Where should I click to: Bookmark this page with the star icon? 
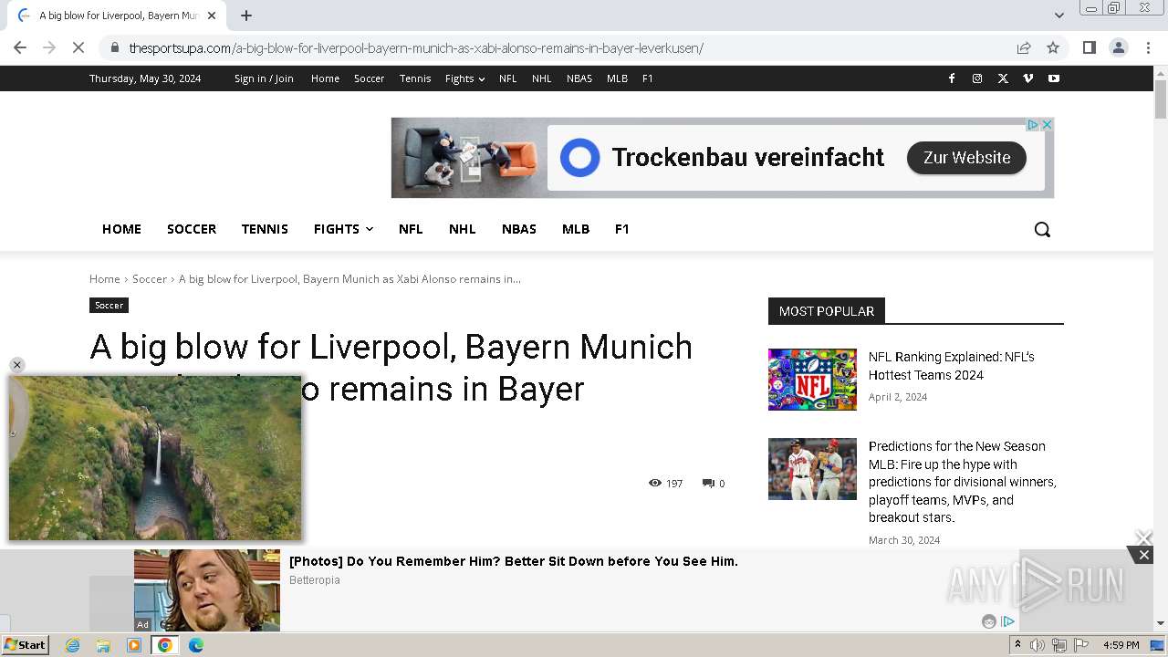(x=1053, y=47)
